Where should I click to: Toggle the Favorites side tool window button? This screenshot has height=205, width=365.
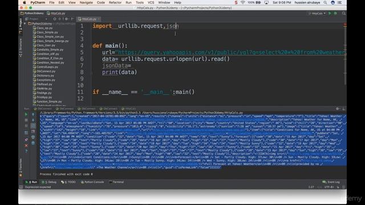21,168
